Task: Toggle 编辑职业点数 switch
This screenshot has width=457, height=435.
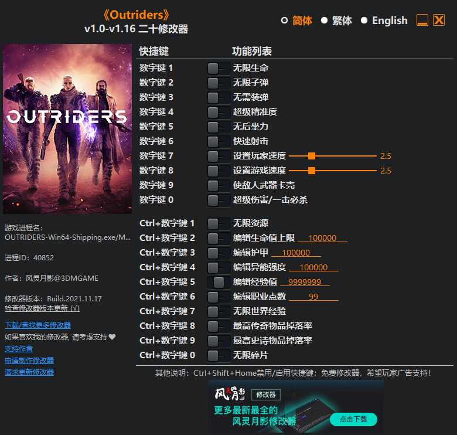Action: click(219, 297)
